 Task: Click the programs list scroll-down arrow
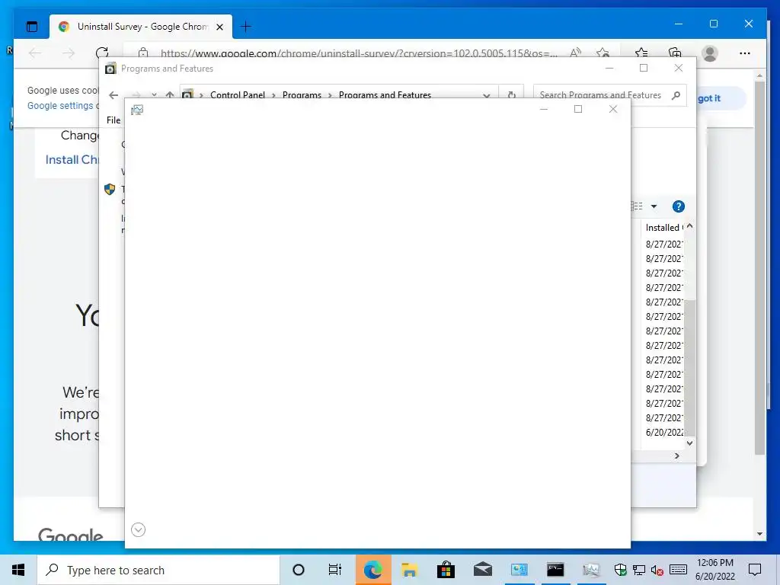(x=689, y=443)
